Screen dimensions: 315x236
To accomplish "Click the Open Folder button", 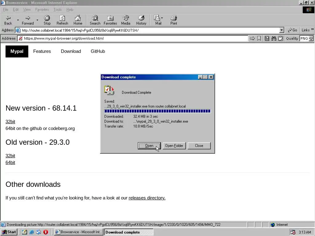I will (x=174, y=146).
